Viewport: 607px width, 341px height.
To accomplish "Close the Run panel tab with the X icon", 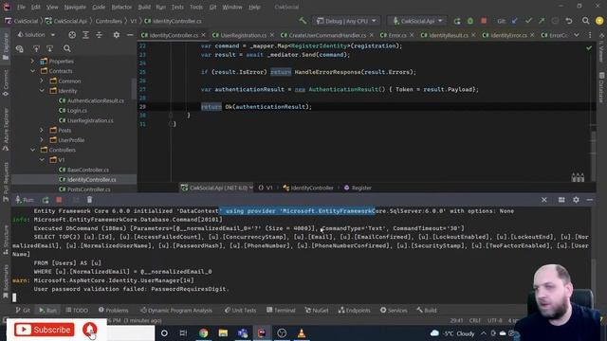I will [x=543, y=200].
